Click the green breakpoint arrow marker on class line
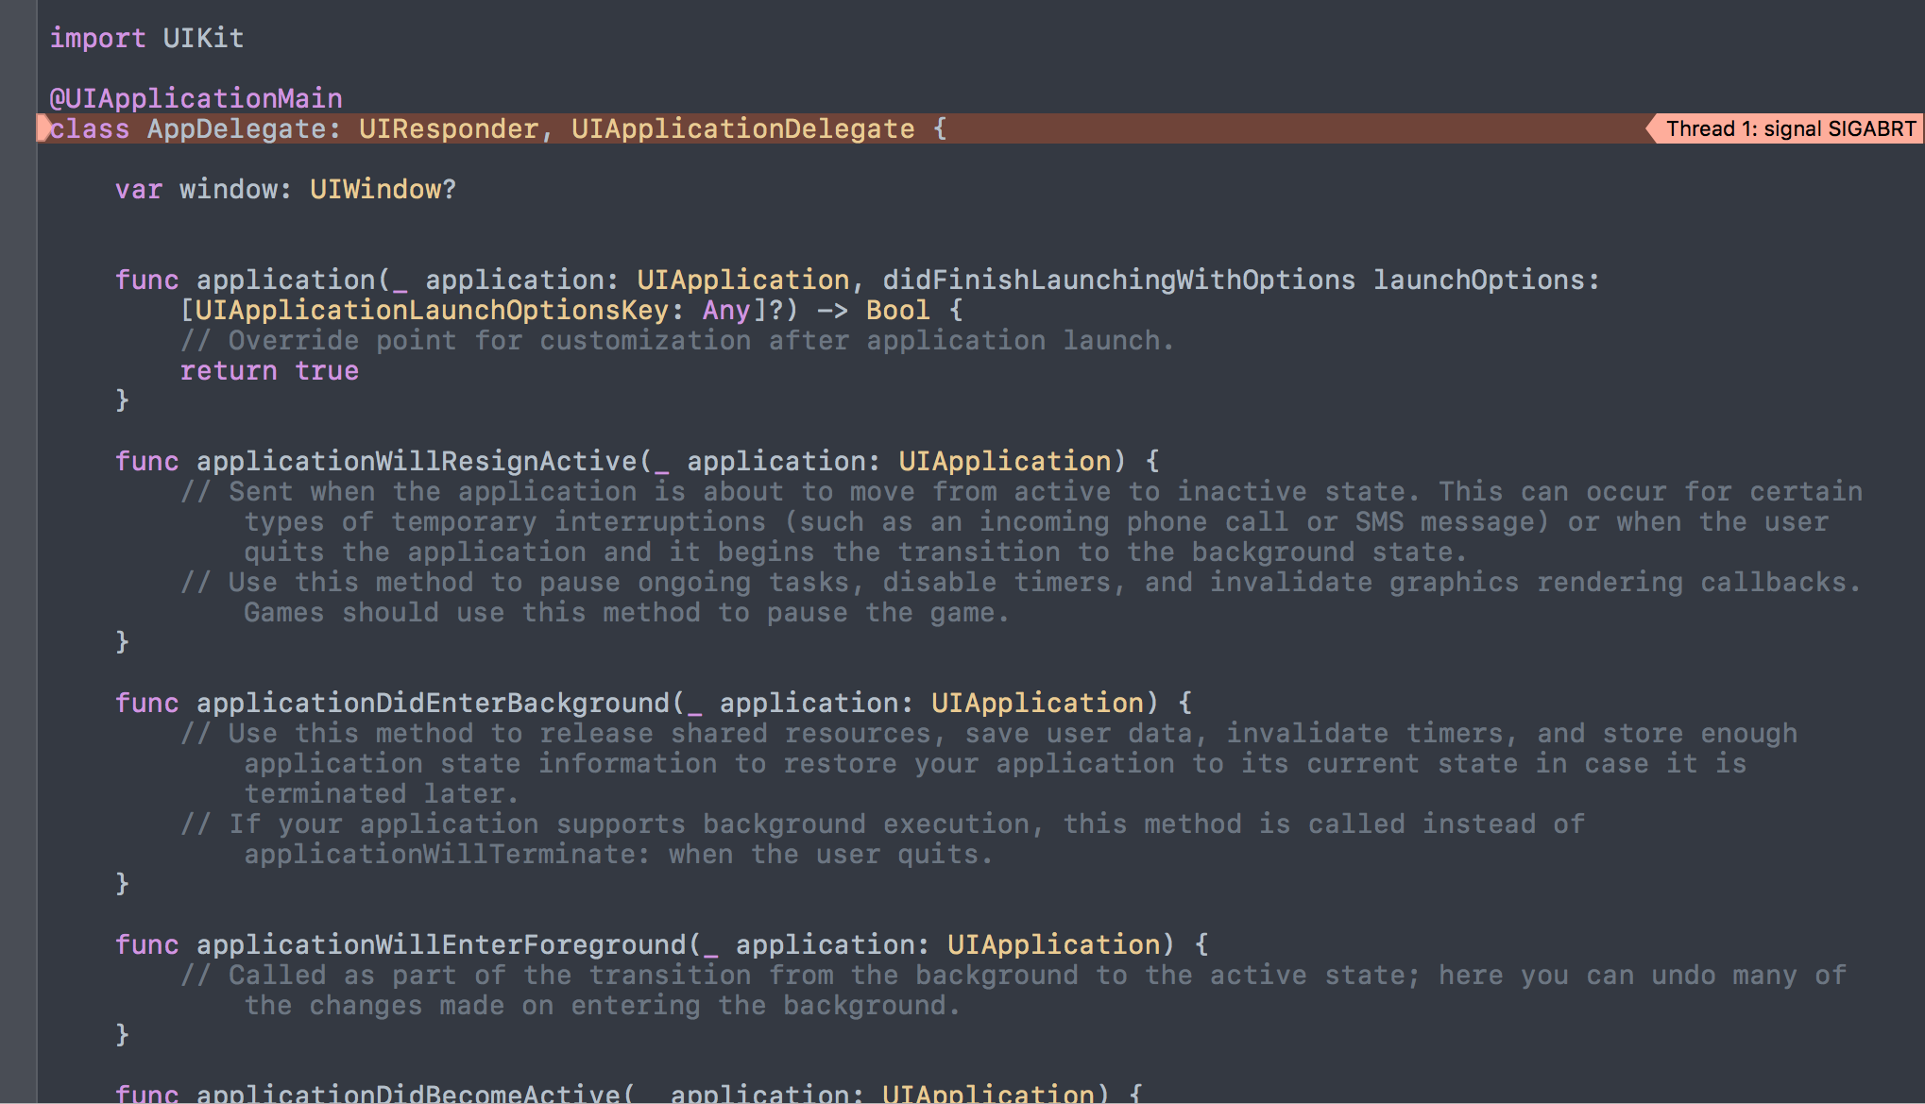 43,128
